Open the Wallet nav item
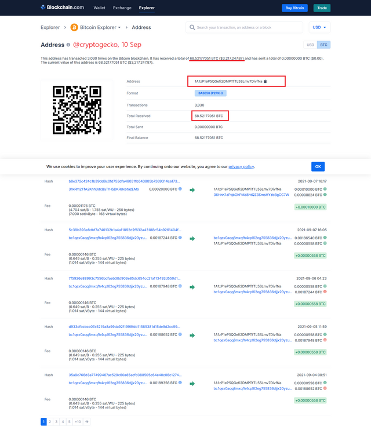Image resolution: width=371 pixels, height=441 pixels. coord(99,8)
